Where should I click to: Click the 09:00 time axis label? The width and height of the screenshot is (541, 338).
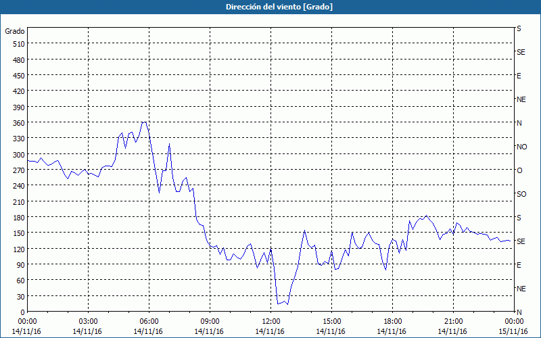pos(210,322)
